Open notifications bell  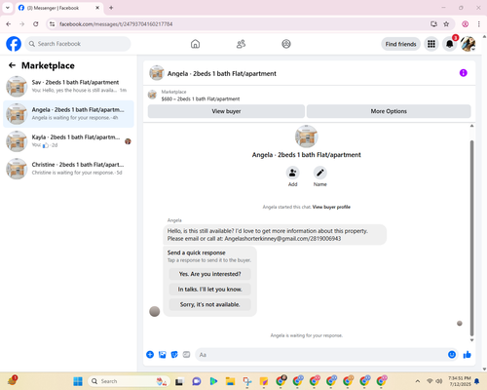pyautogui.click(x=450, y=44)
